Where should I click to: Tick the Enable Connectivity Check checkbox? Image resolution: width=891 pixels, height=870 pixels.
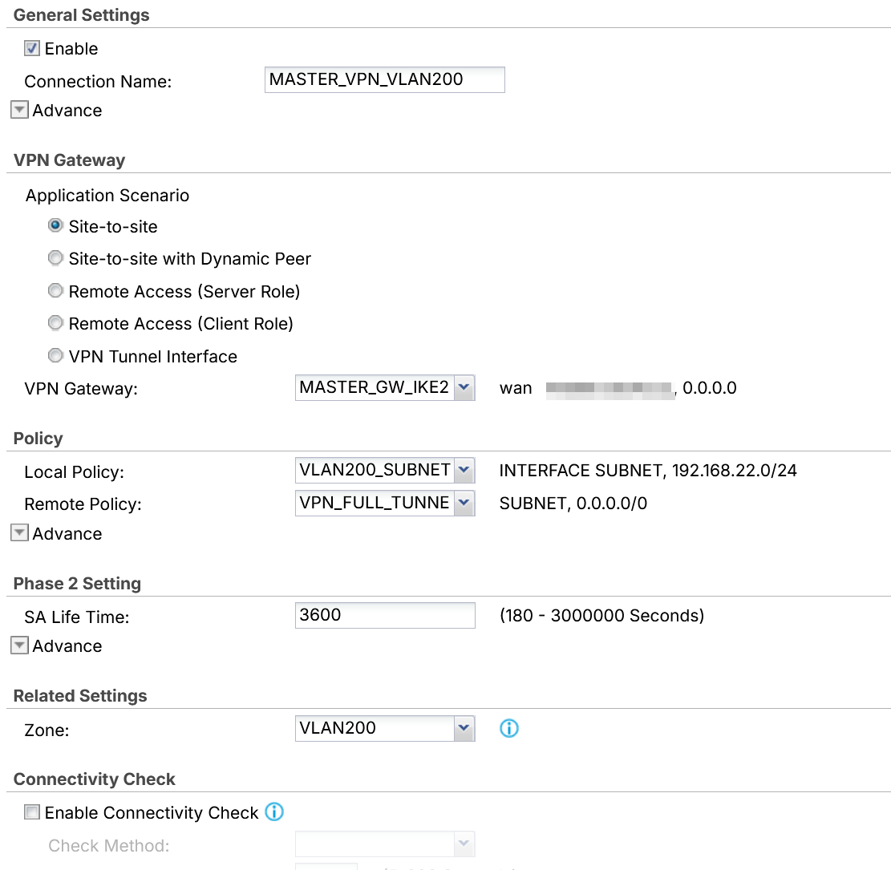click(32, 812)
